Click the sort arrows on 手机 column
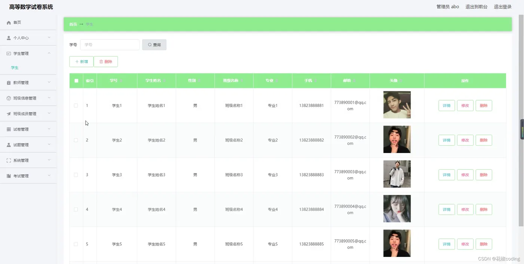Image resolution: width=524 pixels, height=264 pixels. [316, 81]
